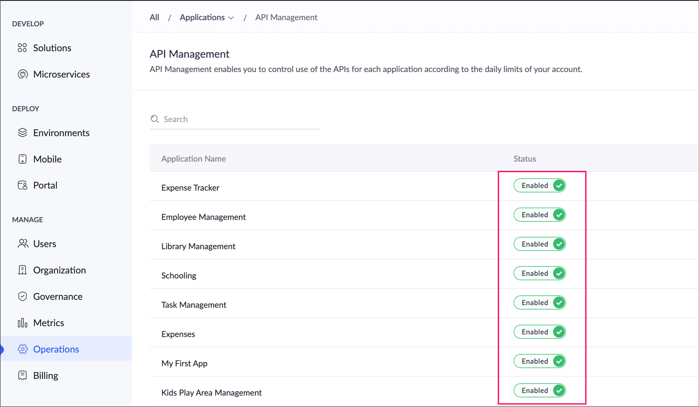Select Operations menu item
The width and height of the screenshot is (699, 407).
pos(56,349)
